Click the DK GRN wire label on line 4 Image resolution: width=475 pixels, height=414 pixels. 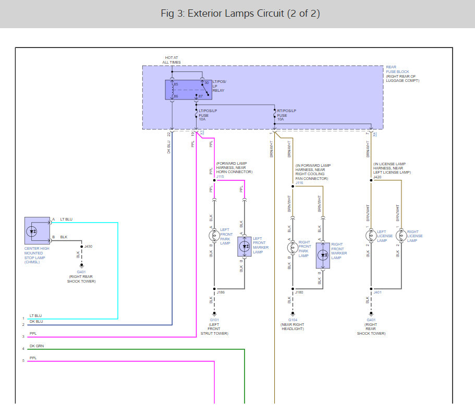click(36, 346)
